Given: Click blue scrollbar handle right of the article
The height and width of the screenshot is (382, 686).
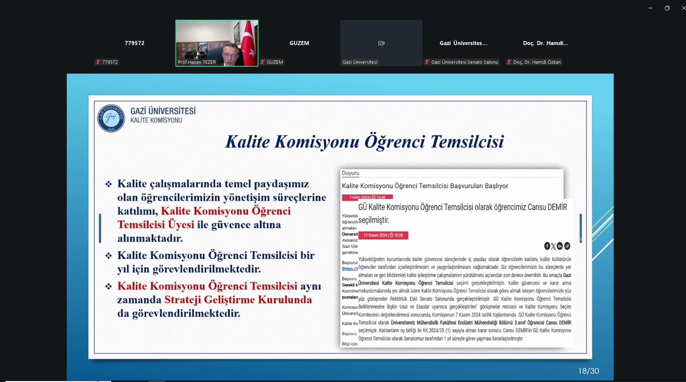Looking at the screenshot, I should pos(581,228).
